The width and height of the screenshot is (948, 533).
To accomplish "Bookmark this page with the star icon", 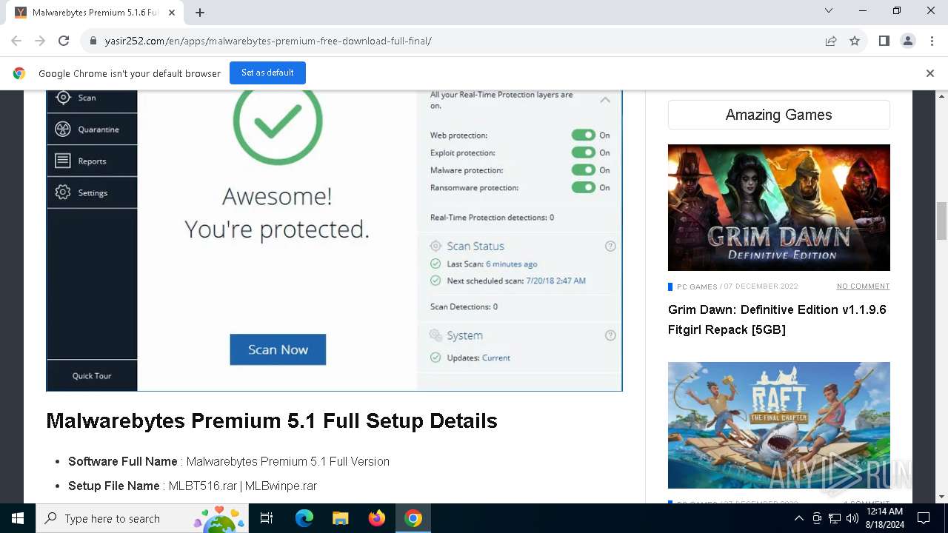I will coord(855,41).
